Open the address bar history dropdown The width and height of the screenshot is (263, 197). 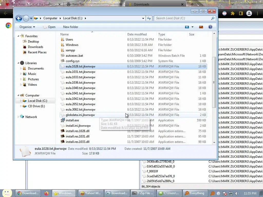click(x=143, y=18)
